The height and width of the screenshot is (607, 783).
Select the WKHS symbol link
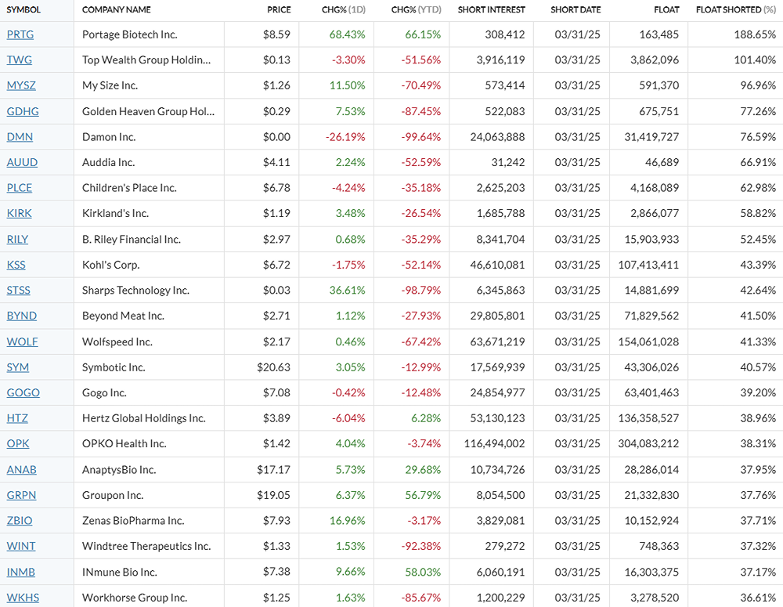pyautogui.click(x=23, y=598)
